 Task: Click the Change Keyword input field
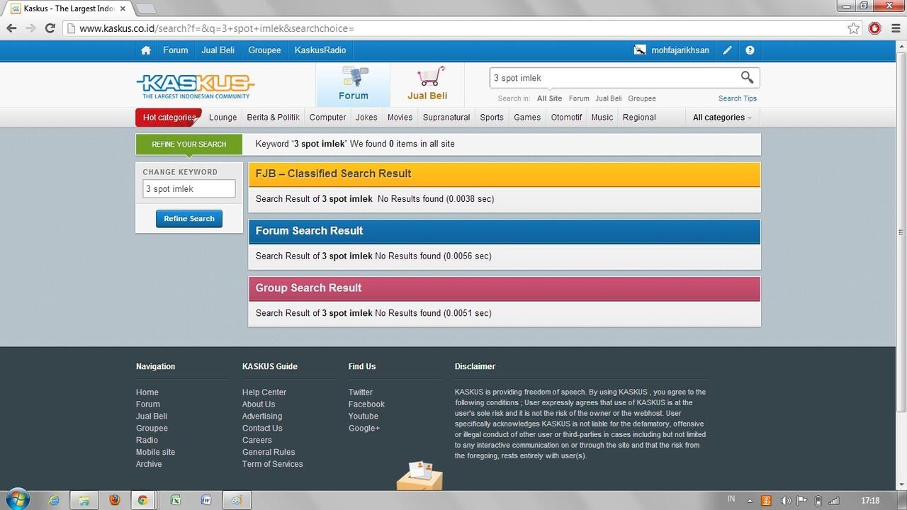coord(189,188)
